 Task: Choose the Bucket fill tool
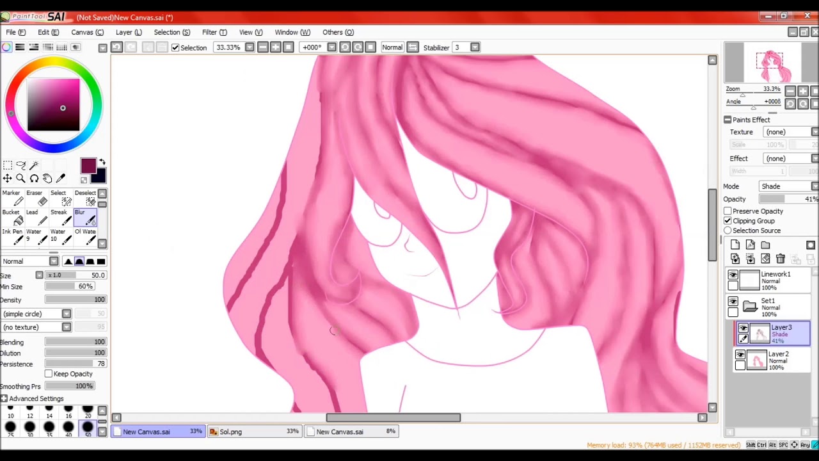[12, 218]
